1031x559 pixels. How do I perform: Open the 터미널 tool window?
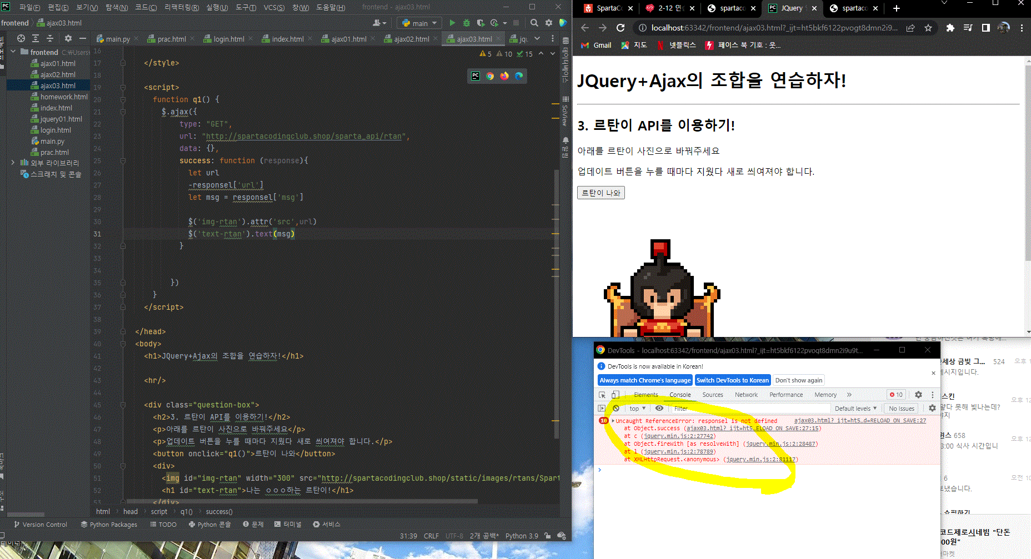click(x=288, y=524)
